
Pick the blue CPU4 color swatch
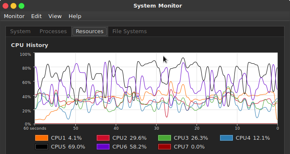coord(226,138)
